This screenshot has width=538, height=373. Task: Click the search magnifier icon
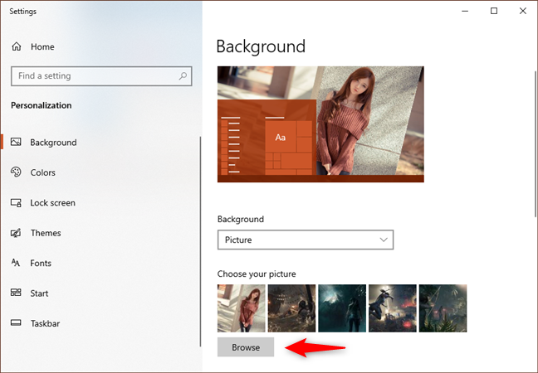(x=183, y=76)
